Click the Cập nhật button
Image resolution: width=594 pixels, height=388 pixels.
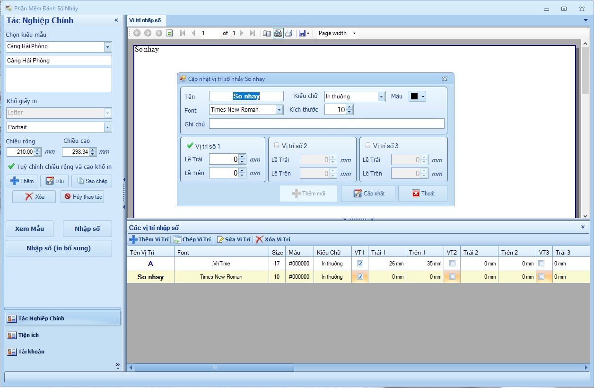pyautogui.click(x=368, y=194)
